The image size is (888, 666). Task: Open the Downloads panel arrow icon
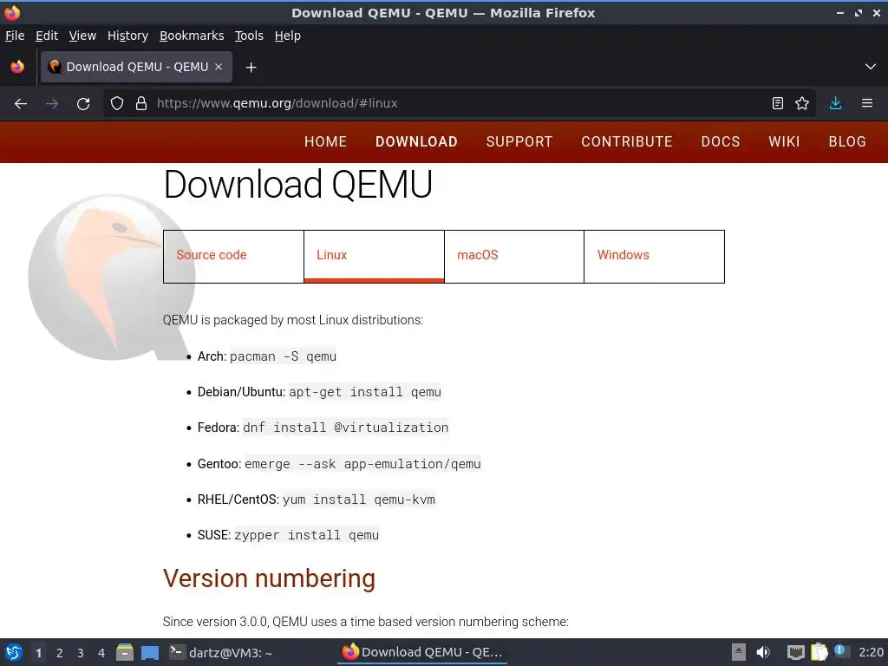(x=835, y=104)
